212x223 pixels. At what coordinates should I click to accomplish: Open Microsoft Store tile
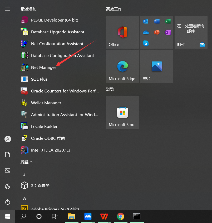[x=122, y=112]
